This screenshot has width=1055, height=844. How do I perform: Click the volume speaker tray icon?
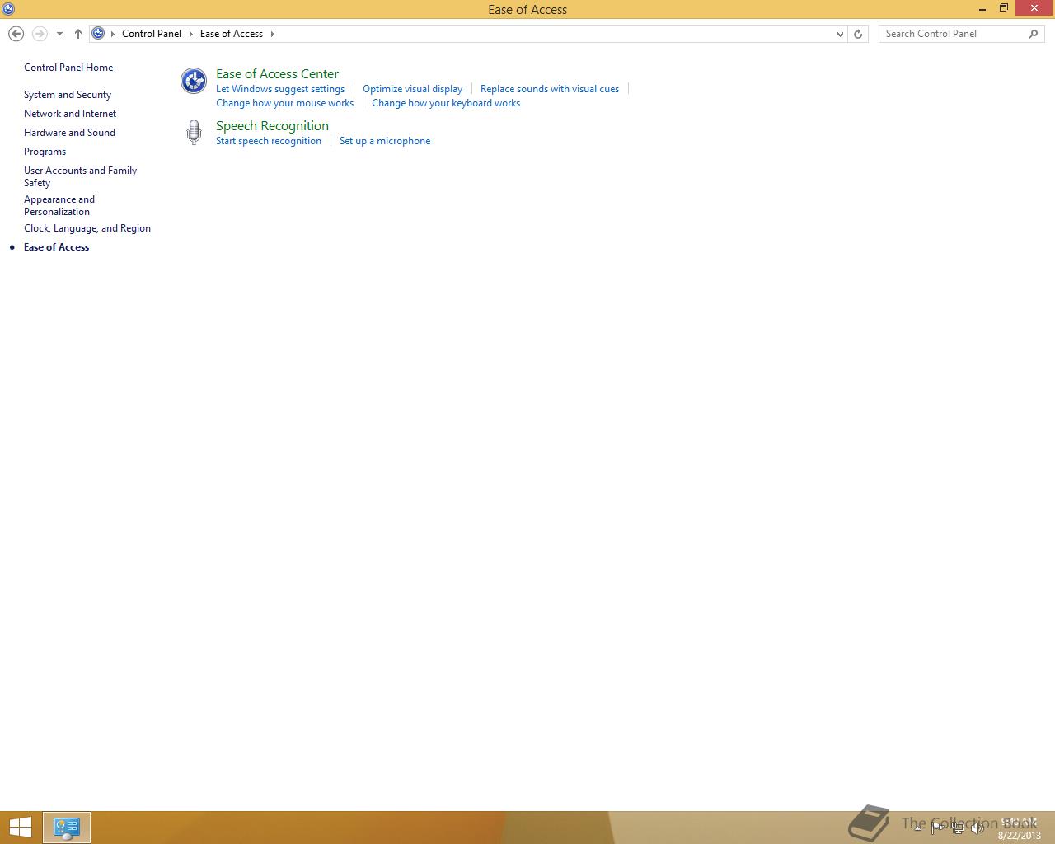[977, 828]
